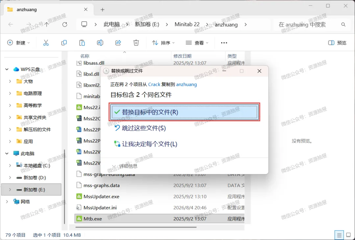Expand the 本地磁盘 (C:) node
This screenshot has height=240, width=355.
tap(10, 165)
